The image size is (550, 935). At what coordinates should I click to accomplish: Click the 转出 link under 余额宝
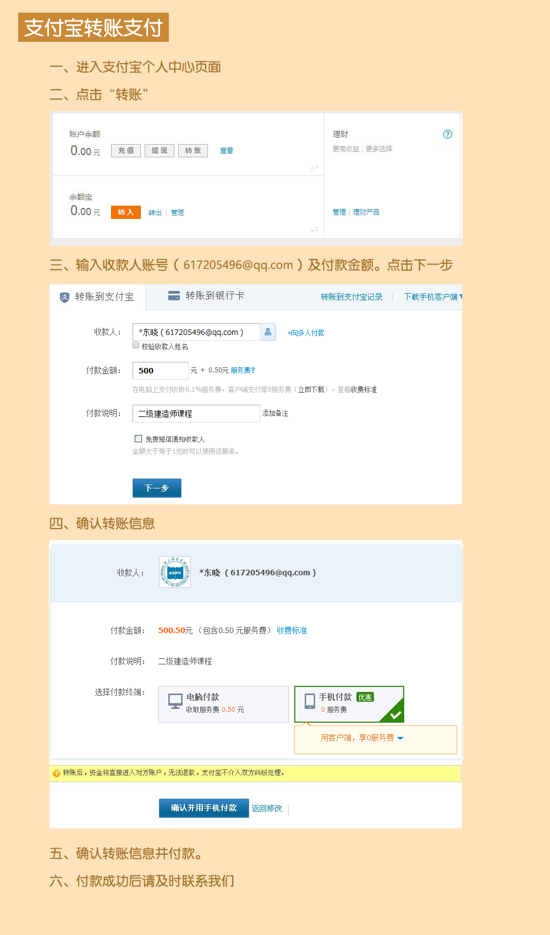(x=155, y=213)
